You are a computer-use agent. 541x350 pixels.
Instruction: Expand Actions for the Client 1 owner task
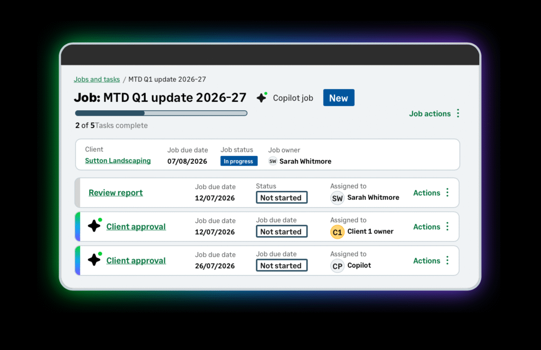coord(426,227)
